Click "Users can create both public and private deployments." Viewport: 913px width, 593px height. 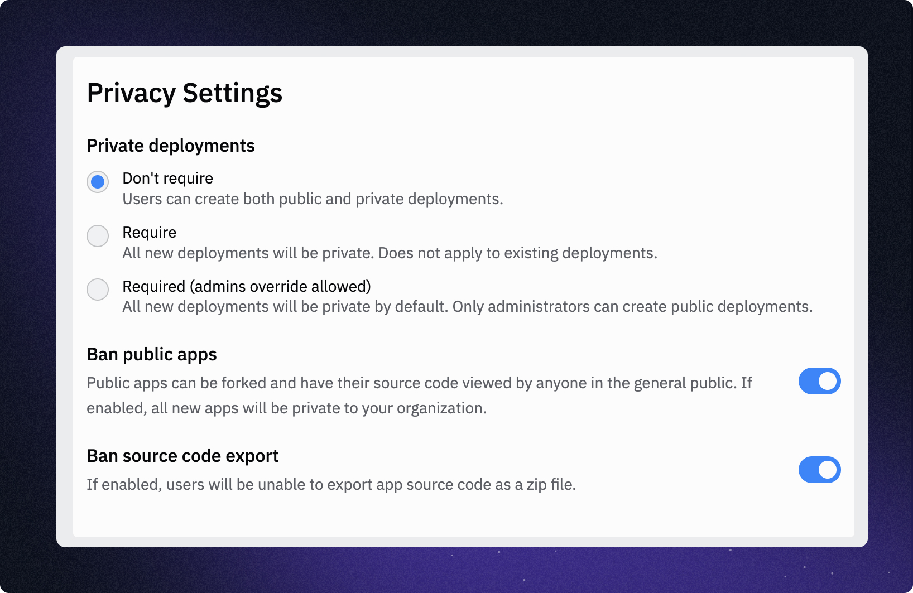coord(313,199)
